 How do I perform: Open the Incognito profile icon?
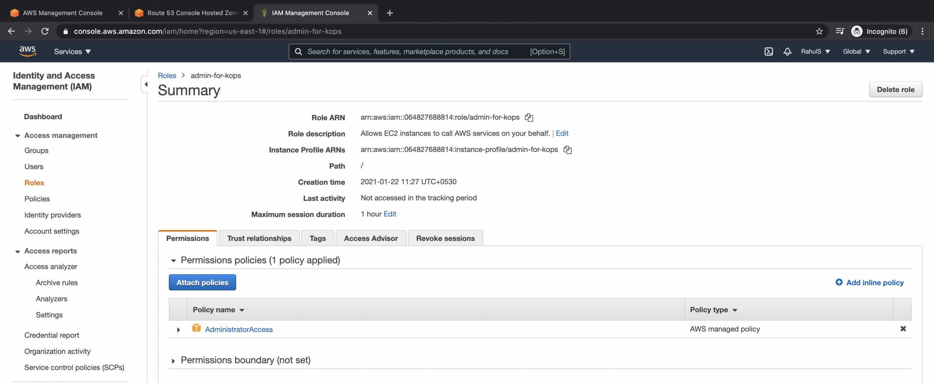click(856, 31)
